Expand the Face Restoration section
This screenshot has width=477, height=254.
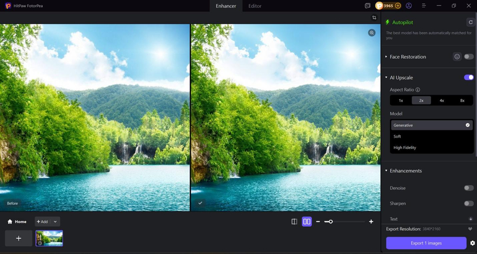click(x=386, y=56)
